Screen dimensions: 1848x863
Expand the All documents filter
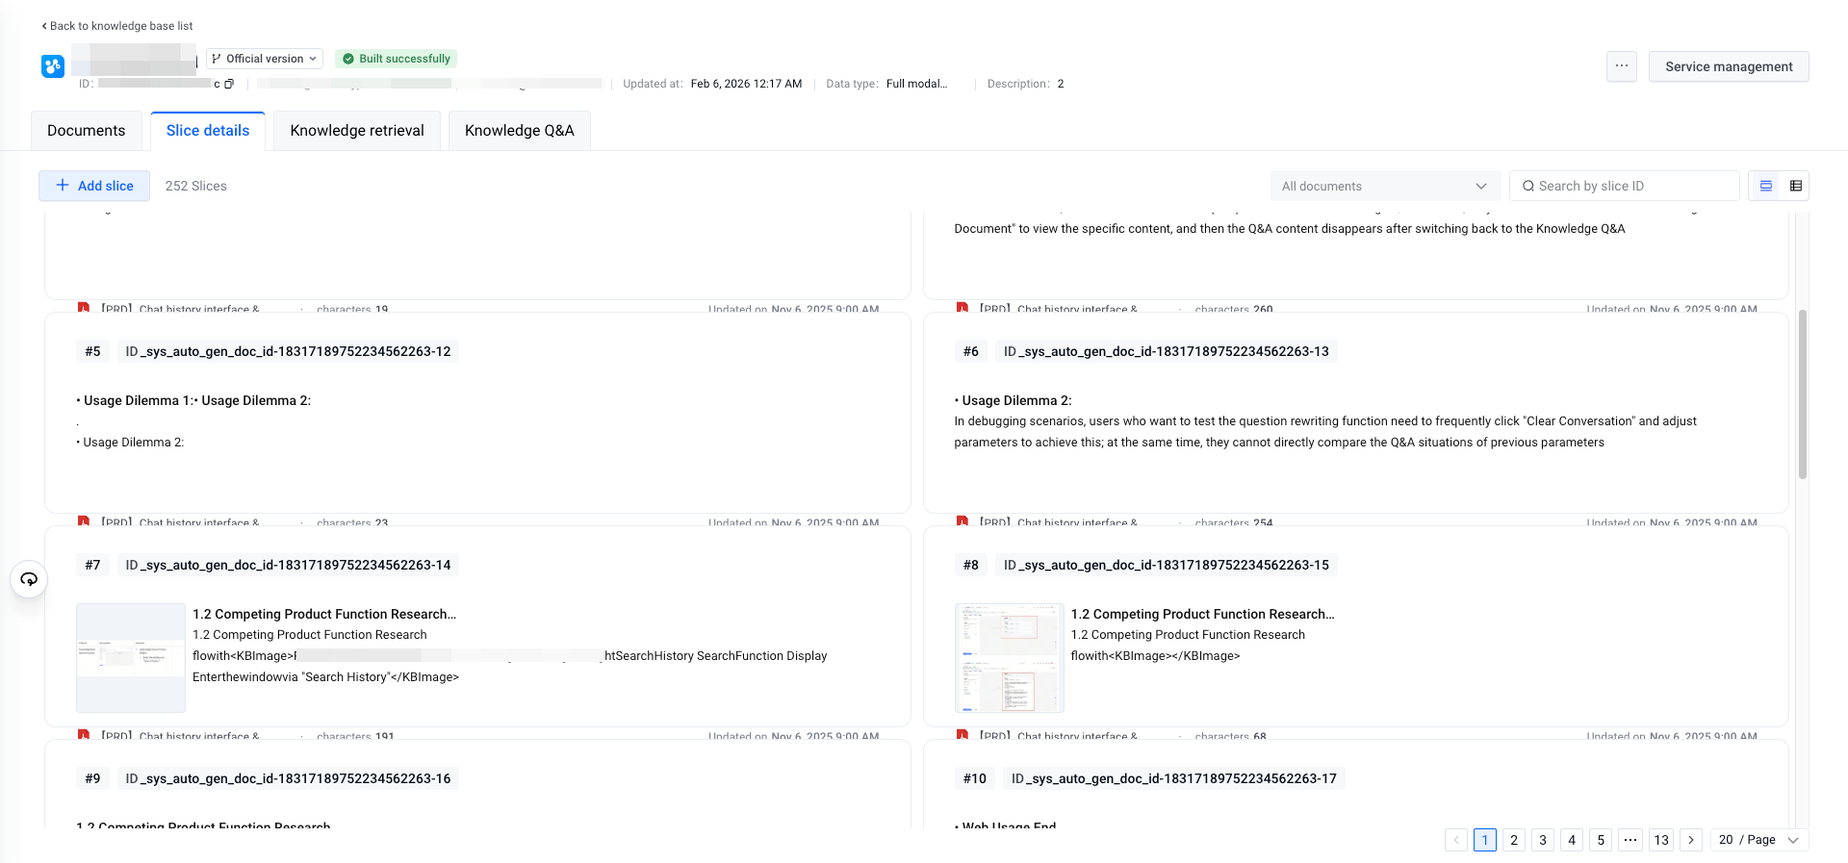click(1385, 186)
